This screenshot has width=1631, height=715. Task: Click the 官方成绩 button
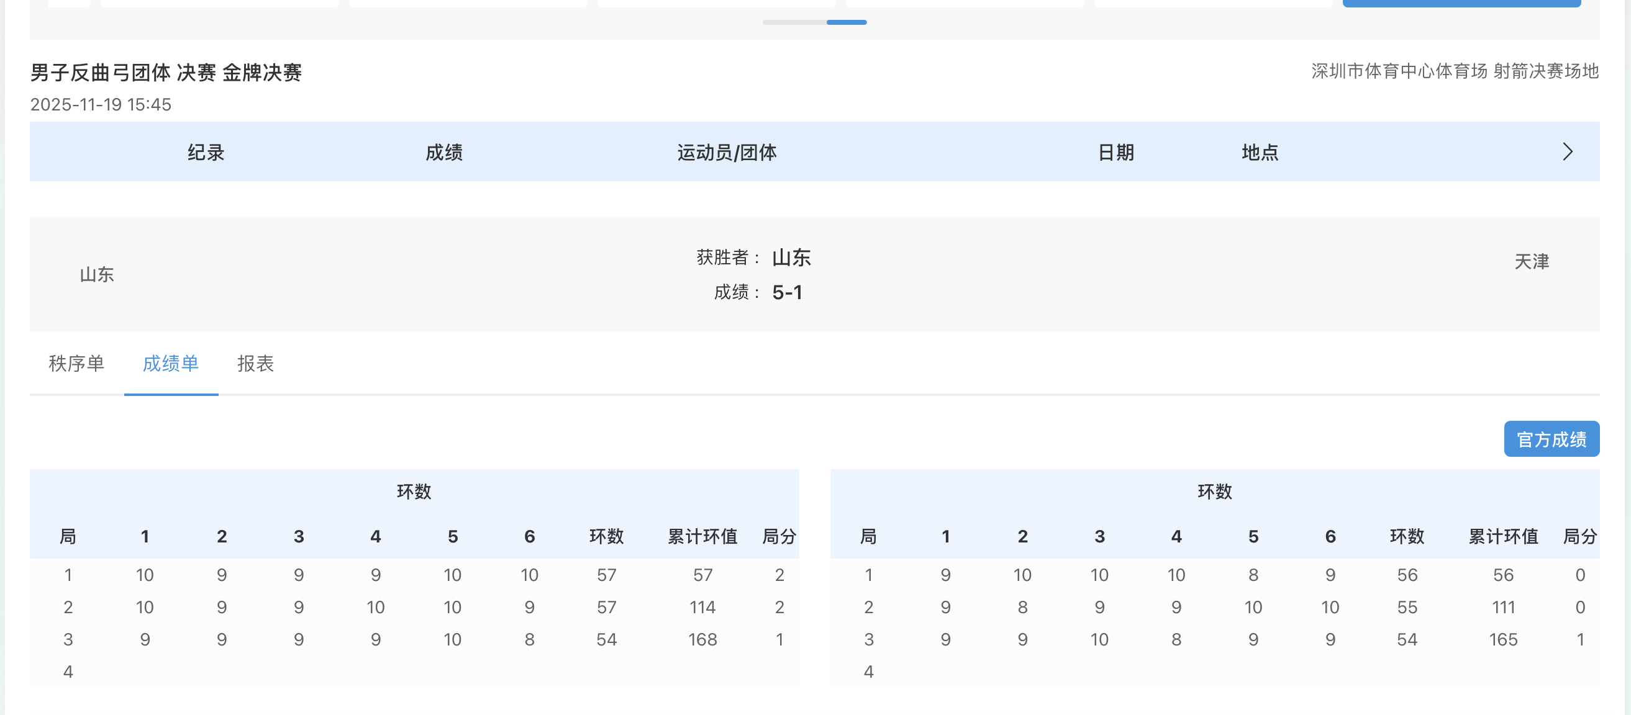(1551, 438)
